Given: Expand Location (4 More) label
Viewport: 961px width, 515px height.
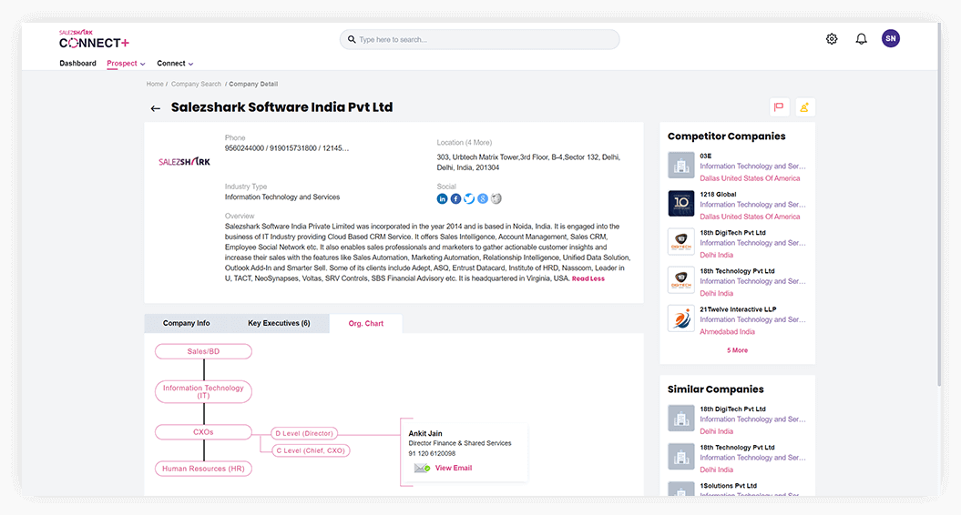Looking at the screenshot, I should click(464, 142).
